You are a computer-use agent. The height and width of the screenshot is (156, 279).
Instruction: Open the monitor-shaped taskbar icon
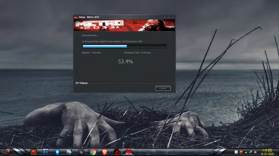click(x=69, y=152)
